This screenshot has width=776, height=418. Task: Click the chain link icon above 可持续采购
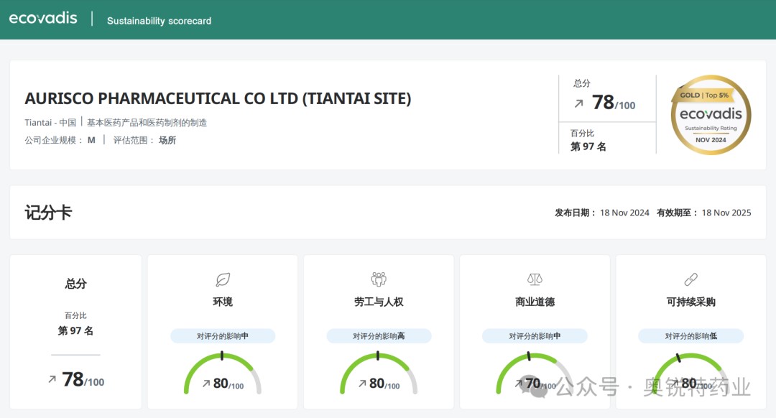pyautogui.click(x=690, y=279)
